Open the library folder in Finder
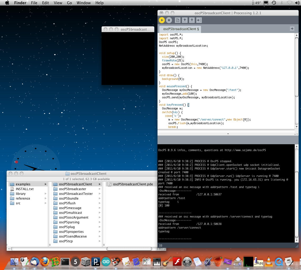Image resolution: width=301 pixels, height=270 pixels. click(x=21, y=194)
